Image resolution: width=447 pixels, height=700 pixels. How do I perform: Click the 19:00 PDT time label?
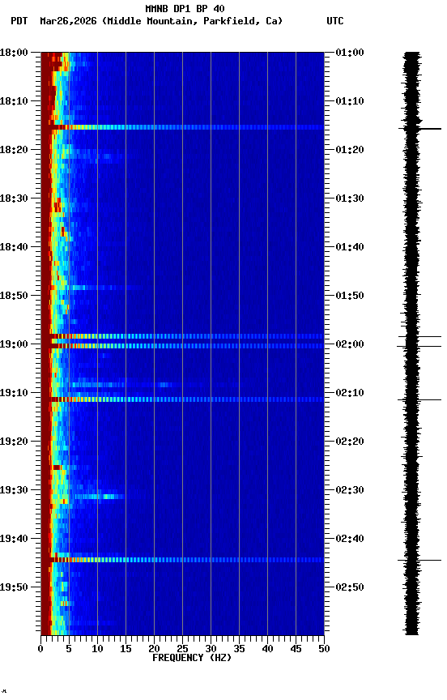pos(14,344)
